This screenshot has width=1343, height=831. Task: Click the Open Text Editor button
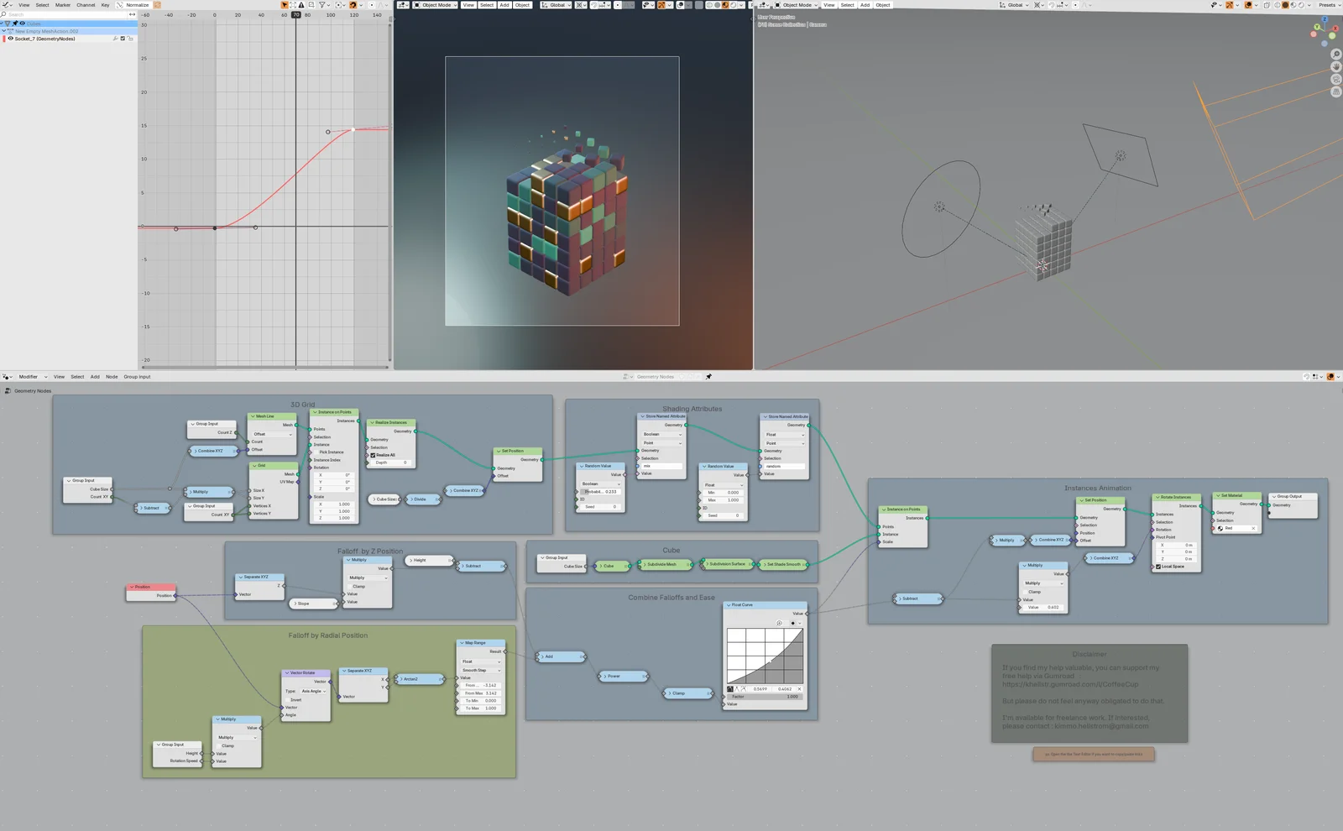(x=1093, y=755)
